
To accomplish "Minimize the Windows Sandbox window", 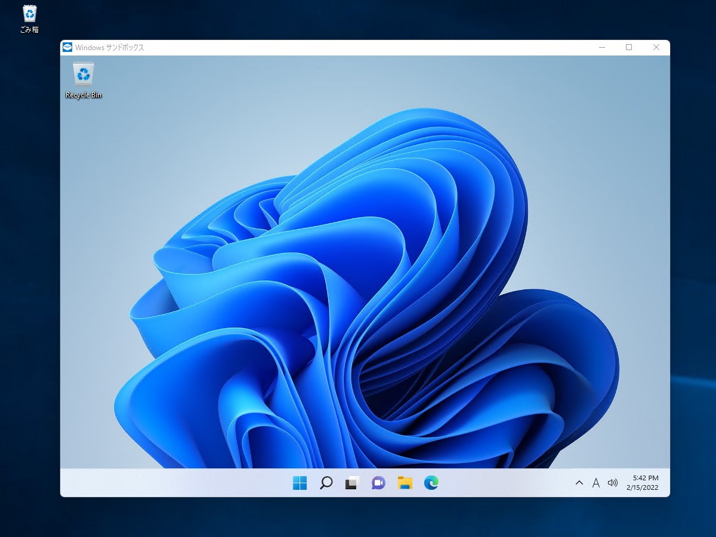I will tap(601, 47).
